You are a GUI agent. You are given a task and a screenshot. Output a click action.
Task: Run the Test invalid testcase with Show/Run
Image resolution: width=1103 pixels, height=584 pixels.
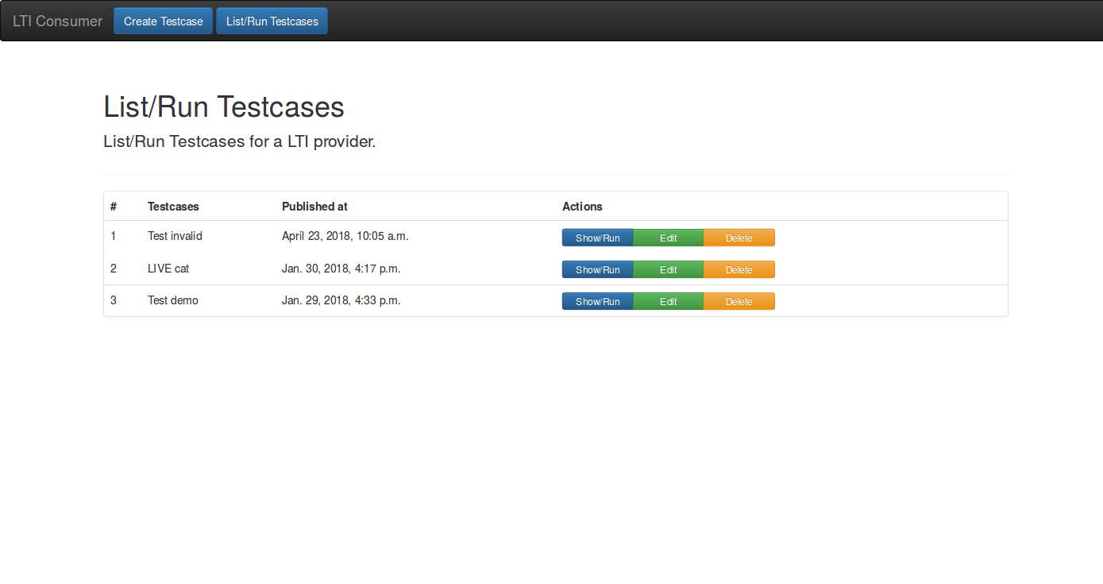[x=598, y=238]
